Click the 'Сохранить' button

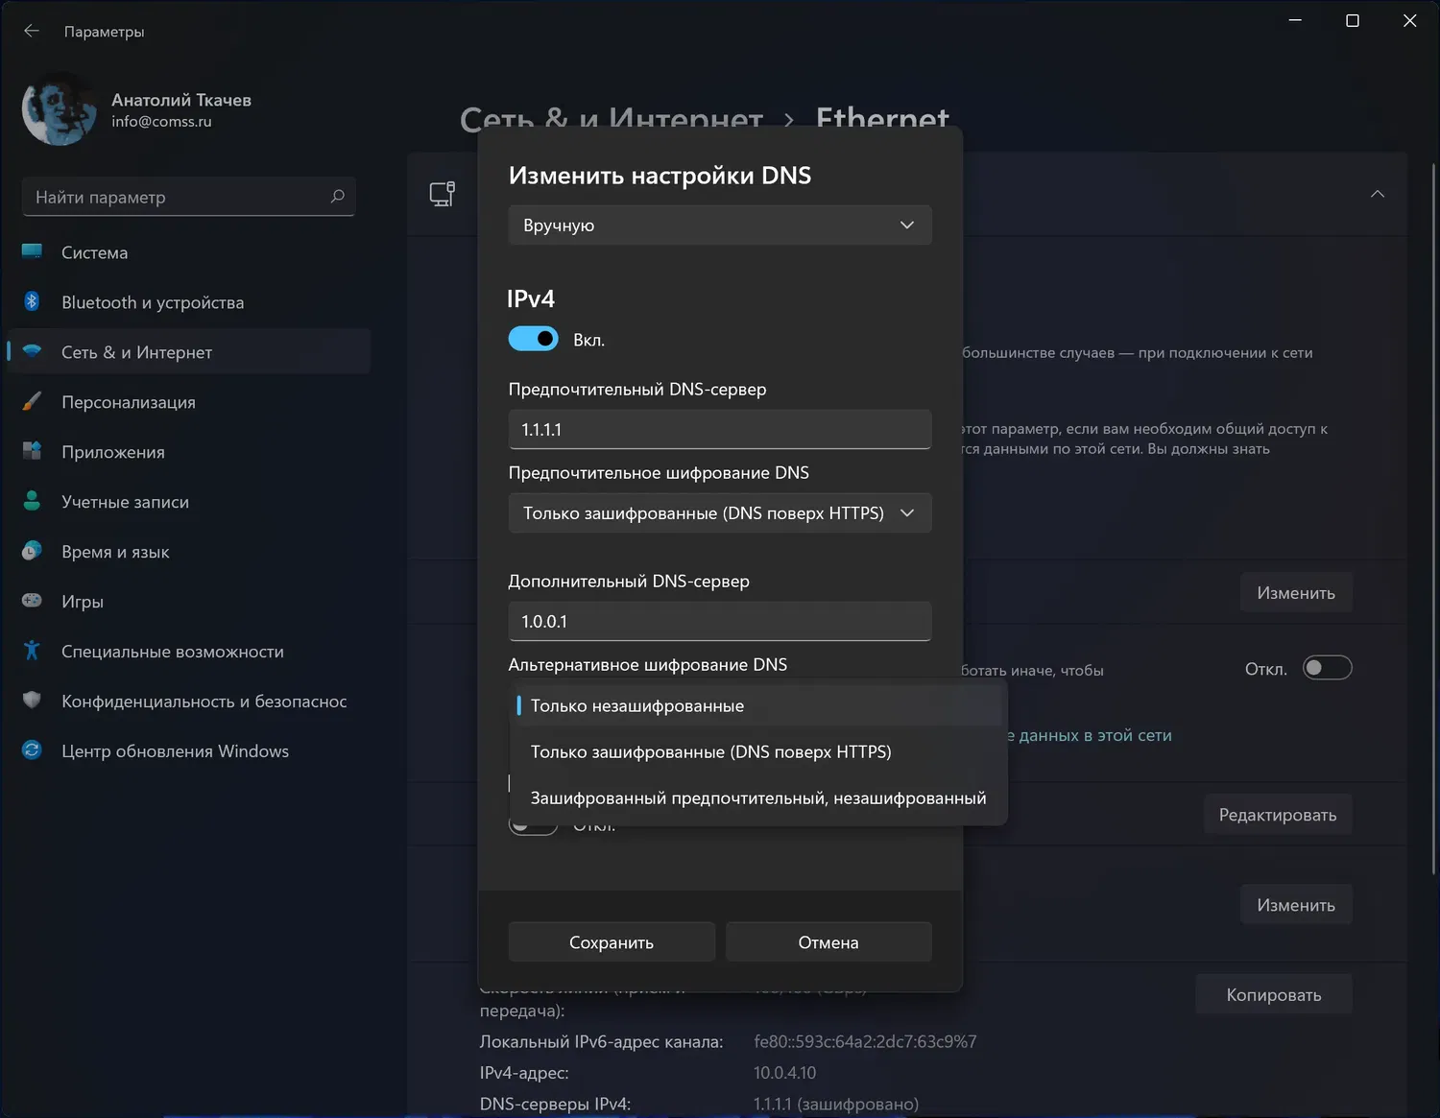(612, 942)
